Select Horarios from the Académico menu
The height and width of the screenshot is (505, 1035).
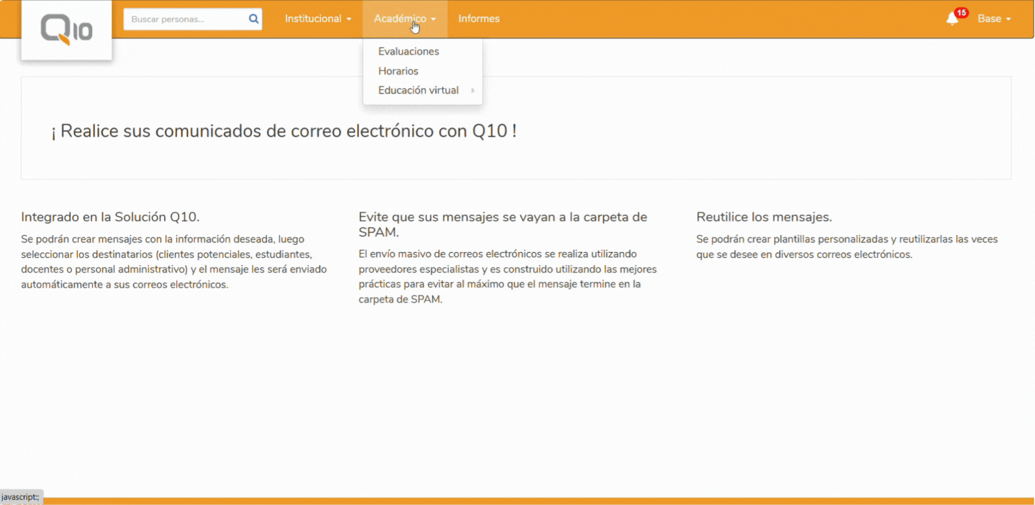click(x=398, y=71)
